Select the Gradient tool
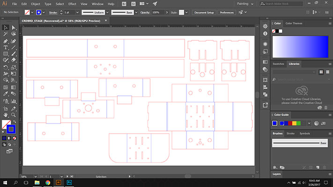 [x=14, y=87]
